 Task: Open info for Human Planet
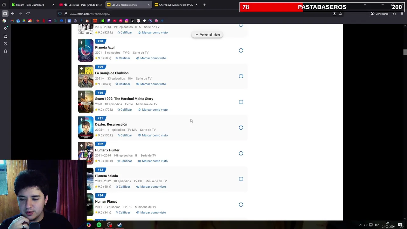point(241,205)
